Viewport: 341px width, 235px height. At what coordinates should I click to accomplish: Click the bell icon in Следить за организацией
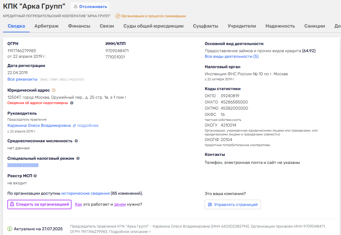click(12, 204)
